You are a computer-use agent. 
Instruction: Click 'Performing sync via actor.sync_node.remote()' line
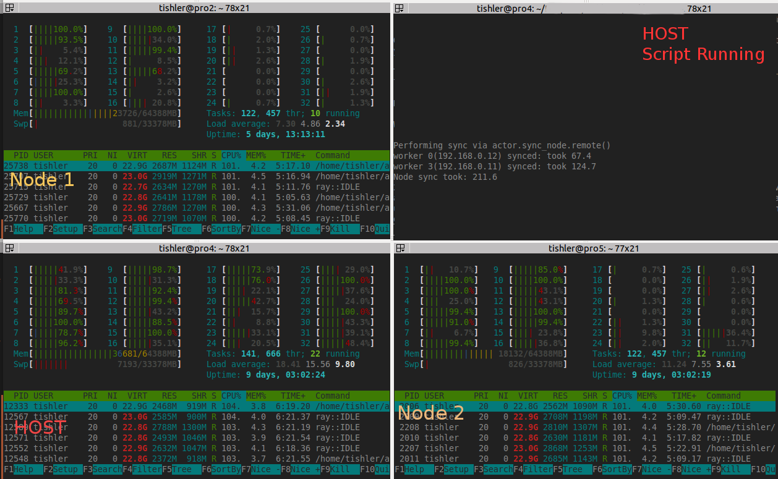[x=502, y=145]
